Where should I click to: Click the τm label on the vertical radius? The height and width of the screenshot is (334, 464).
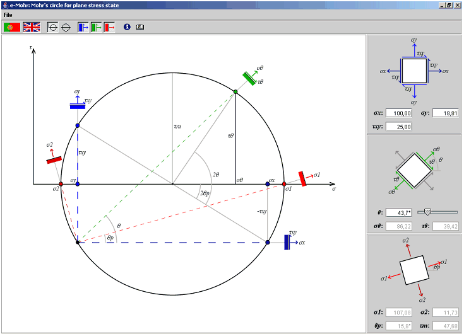coord(177,127)
